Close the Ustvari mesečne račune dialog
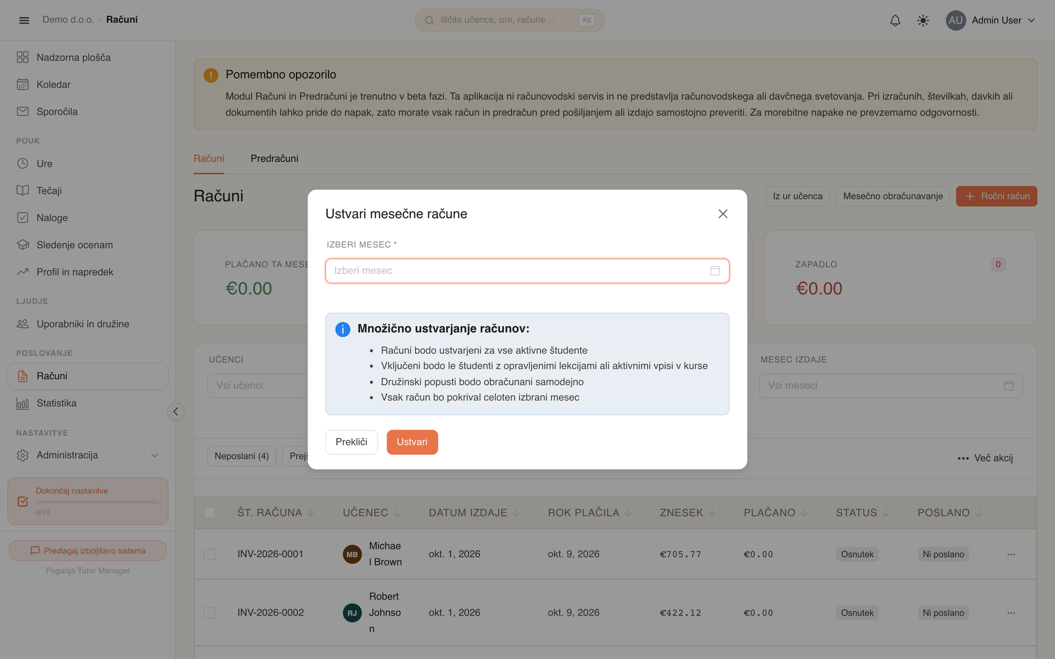Image resolution: width=1055 pixels, height=659 pixels. [x=723, y=214]
